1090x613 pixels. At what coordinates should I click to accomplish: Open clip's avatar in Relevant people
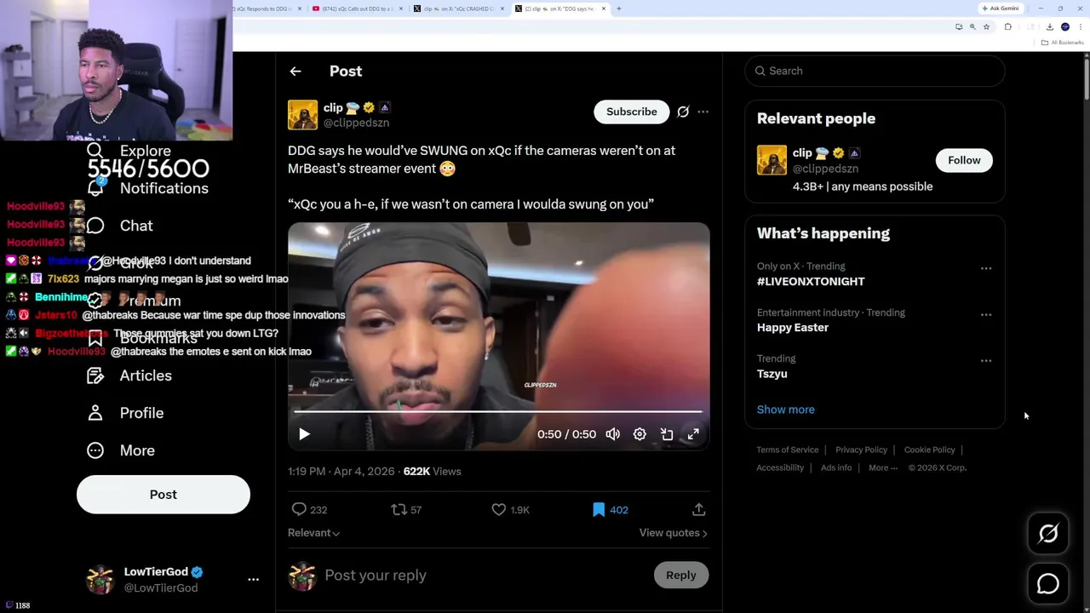point(772,160)
